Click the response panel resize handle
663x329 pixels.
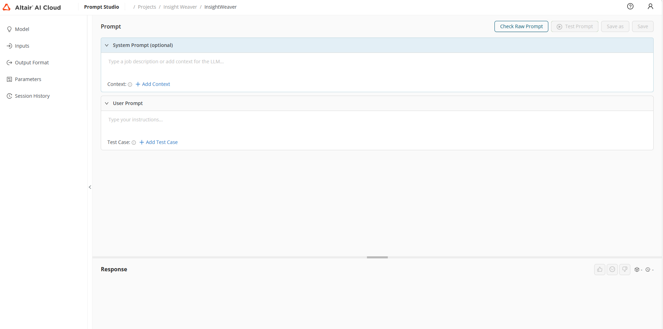pos(377,257)
